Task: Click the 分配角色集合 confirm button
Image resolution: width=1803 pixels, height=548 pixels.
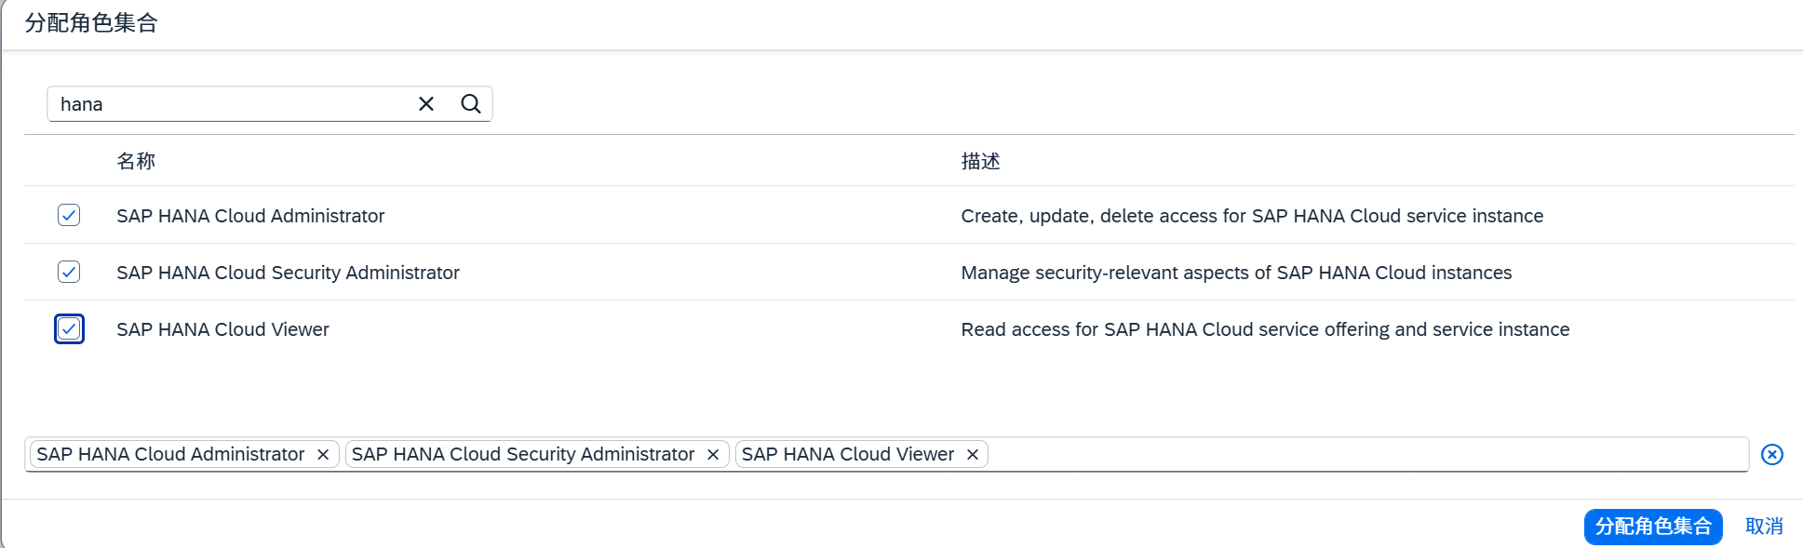Action: (1653, 527)
